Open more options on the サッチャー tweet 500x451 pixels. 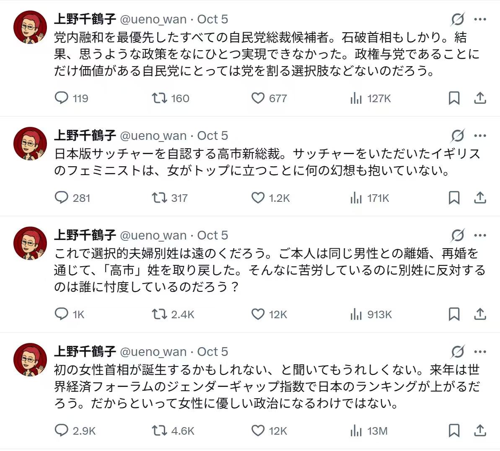coord(480,136)
